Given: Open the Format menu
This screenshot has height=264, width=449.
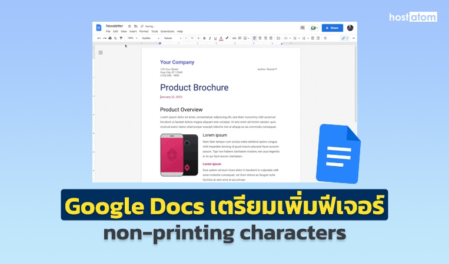Looking at the screenshot, I should coord(144,32).
